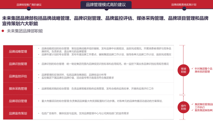Select the 媒体采购管理 red cell
213x134 pixels.
[x=18, y=89]
